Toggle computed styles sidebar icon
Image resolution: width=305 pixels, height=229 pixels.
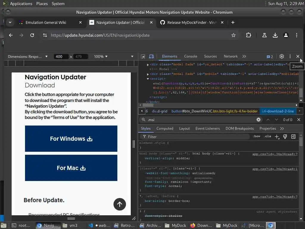293,137
